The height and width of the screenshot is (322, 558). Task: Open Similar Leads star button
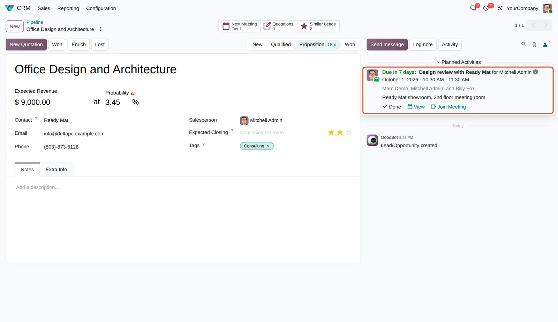pyautogui.click(x=318, y=26)
